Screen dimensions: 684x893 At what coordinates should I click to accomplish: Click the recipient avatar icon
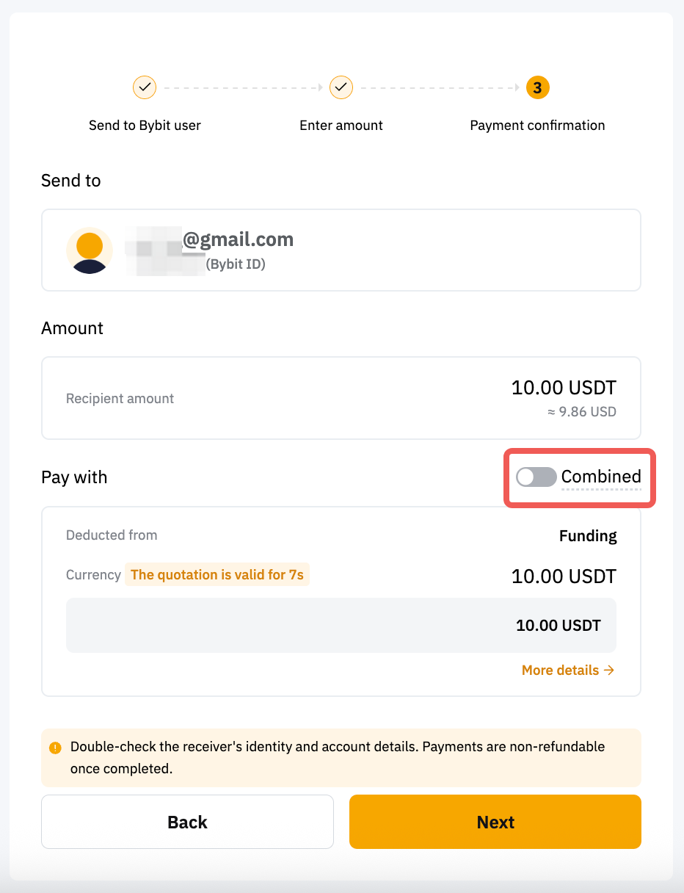[x=90, y=250]
